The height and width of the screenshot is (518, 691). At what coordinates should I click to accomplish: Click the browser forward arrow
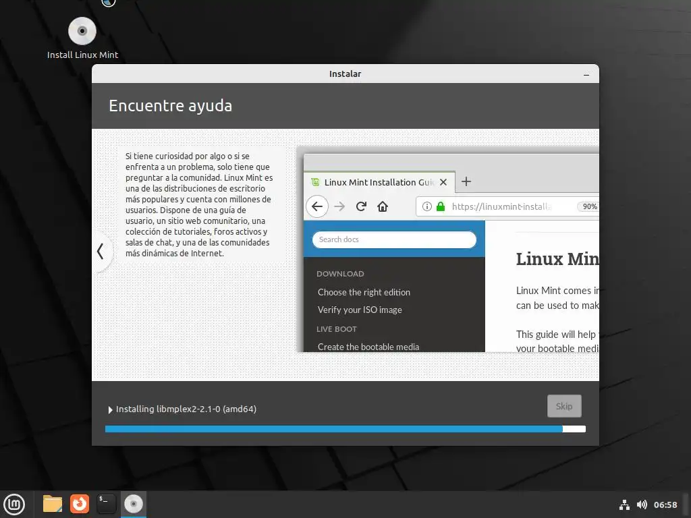coord(339,206)
